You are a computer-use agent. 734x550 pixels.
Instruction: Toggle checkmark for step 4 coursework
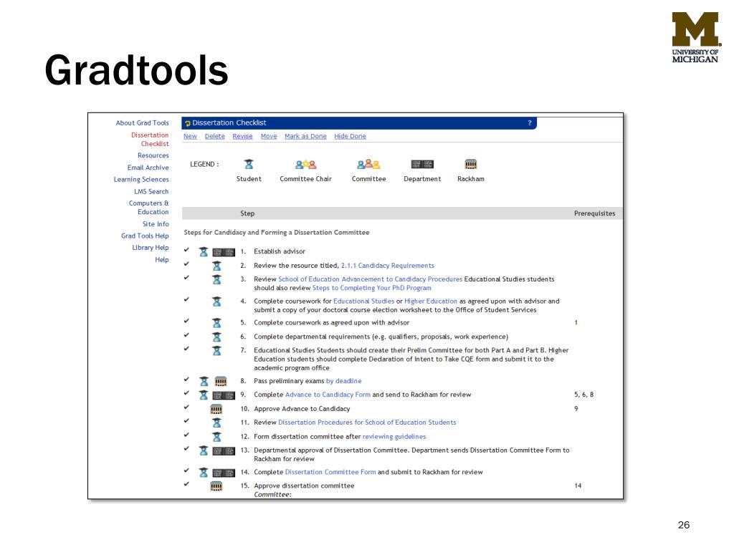pyautogui.click(x=187, y=299)
